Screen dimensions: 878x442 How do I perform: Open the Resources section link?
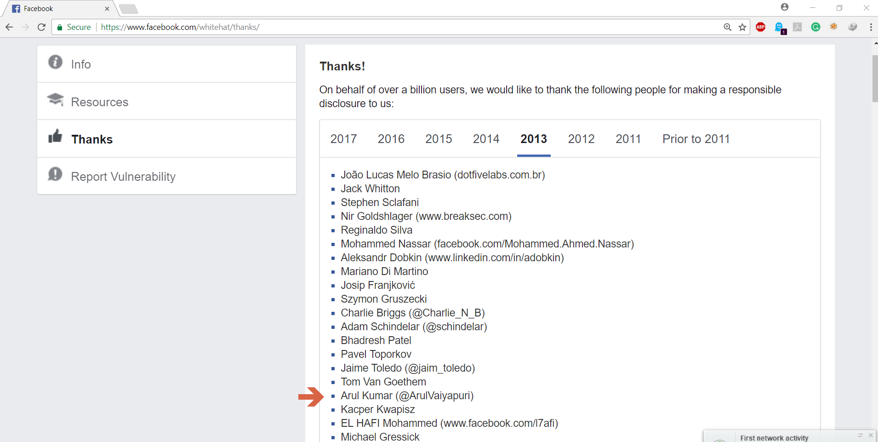click(x=100, y=102)
